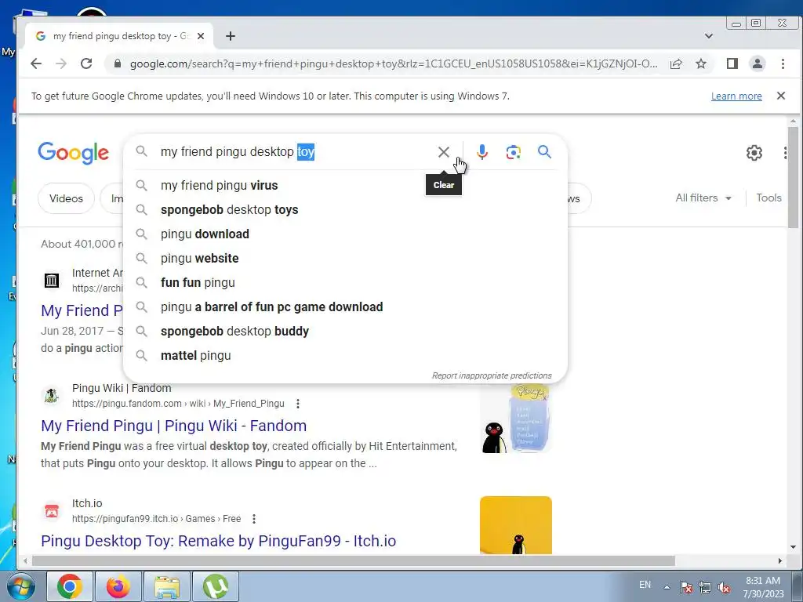Open the Action Center flag icon
The height and width of the screenshot is (602, 803).
pos(685,587)
